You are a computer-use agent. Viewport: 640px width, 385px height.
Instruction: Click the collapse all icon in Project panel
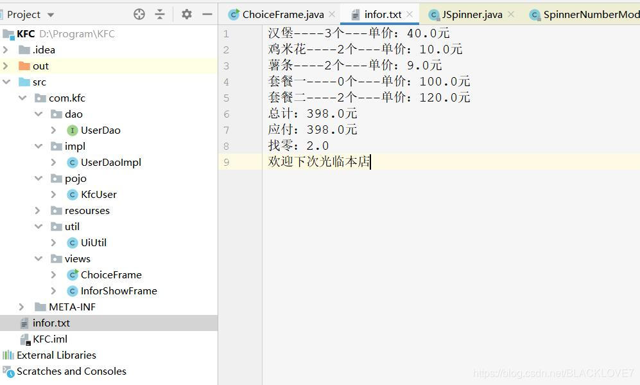point(160,14)
